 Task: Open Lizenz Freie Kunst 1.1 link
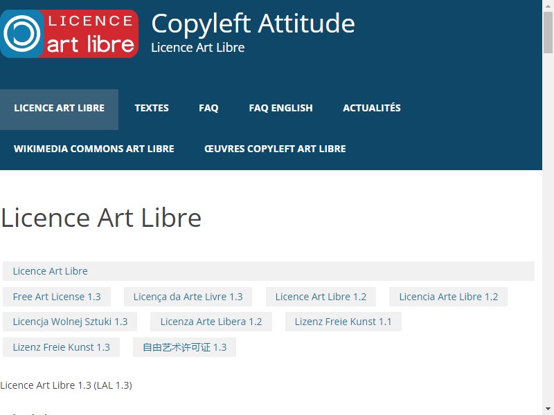(x=343, y=322)
